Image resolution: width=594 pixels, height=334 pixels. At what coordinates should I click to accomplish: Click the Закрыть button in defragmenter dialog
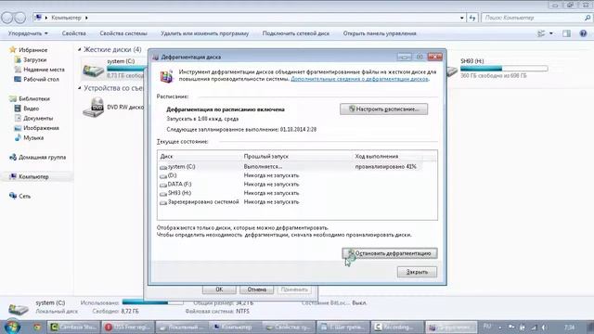[x=417, y=272]
